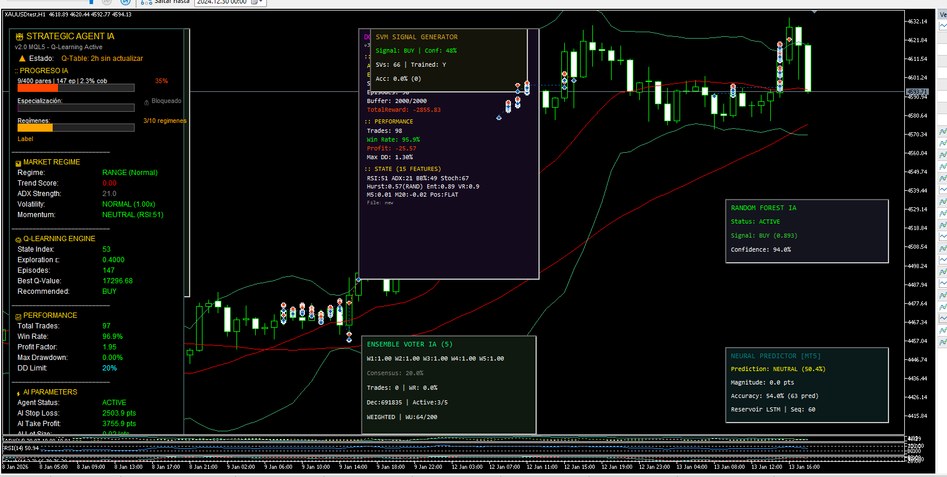Image resolution: width=947 pixels, height=477 pixels.
Task: Select the SVM SIGNAL GENERATOR panel title
Action: 416,37
